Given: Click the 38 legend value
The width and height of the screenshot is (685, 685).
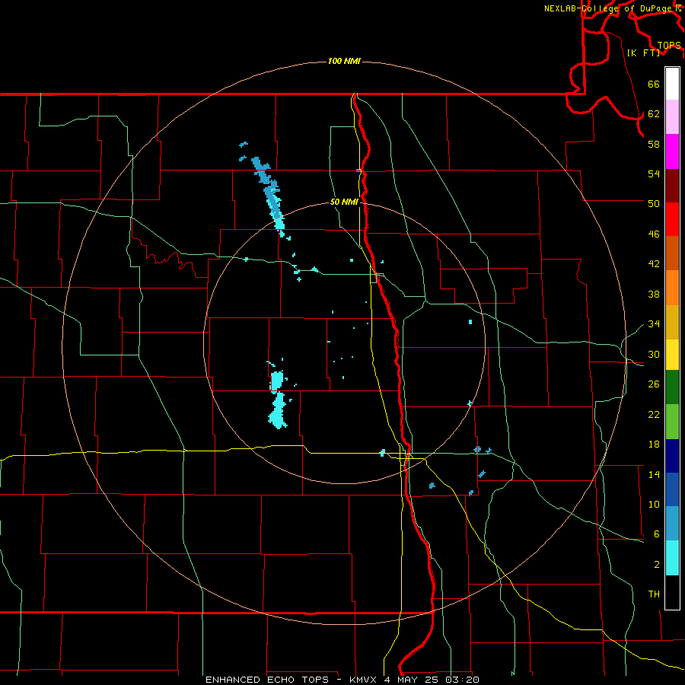Looking at the screenshot, I should 654,295.
